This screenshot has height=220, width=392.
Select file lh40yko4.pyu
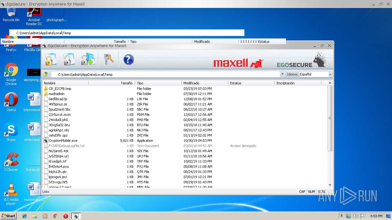[x=59, y=167]
